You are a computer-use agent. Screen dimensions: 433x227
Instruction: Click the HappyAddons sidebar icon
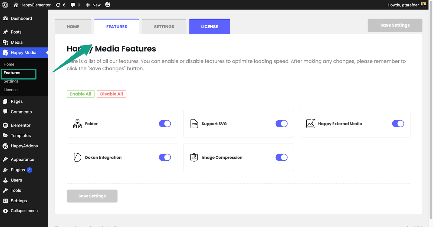coord(5,146)
